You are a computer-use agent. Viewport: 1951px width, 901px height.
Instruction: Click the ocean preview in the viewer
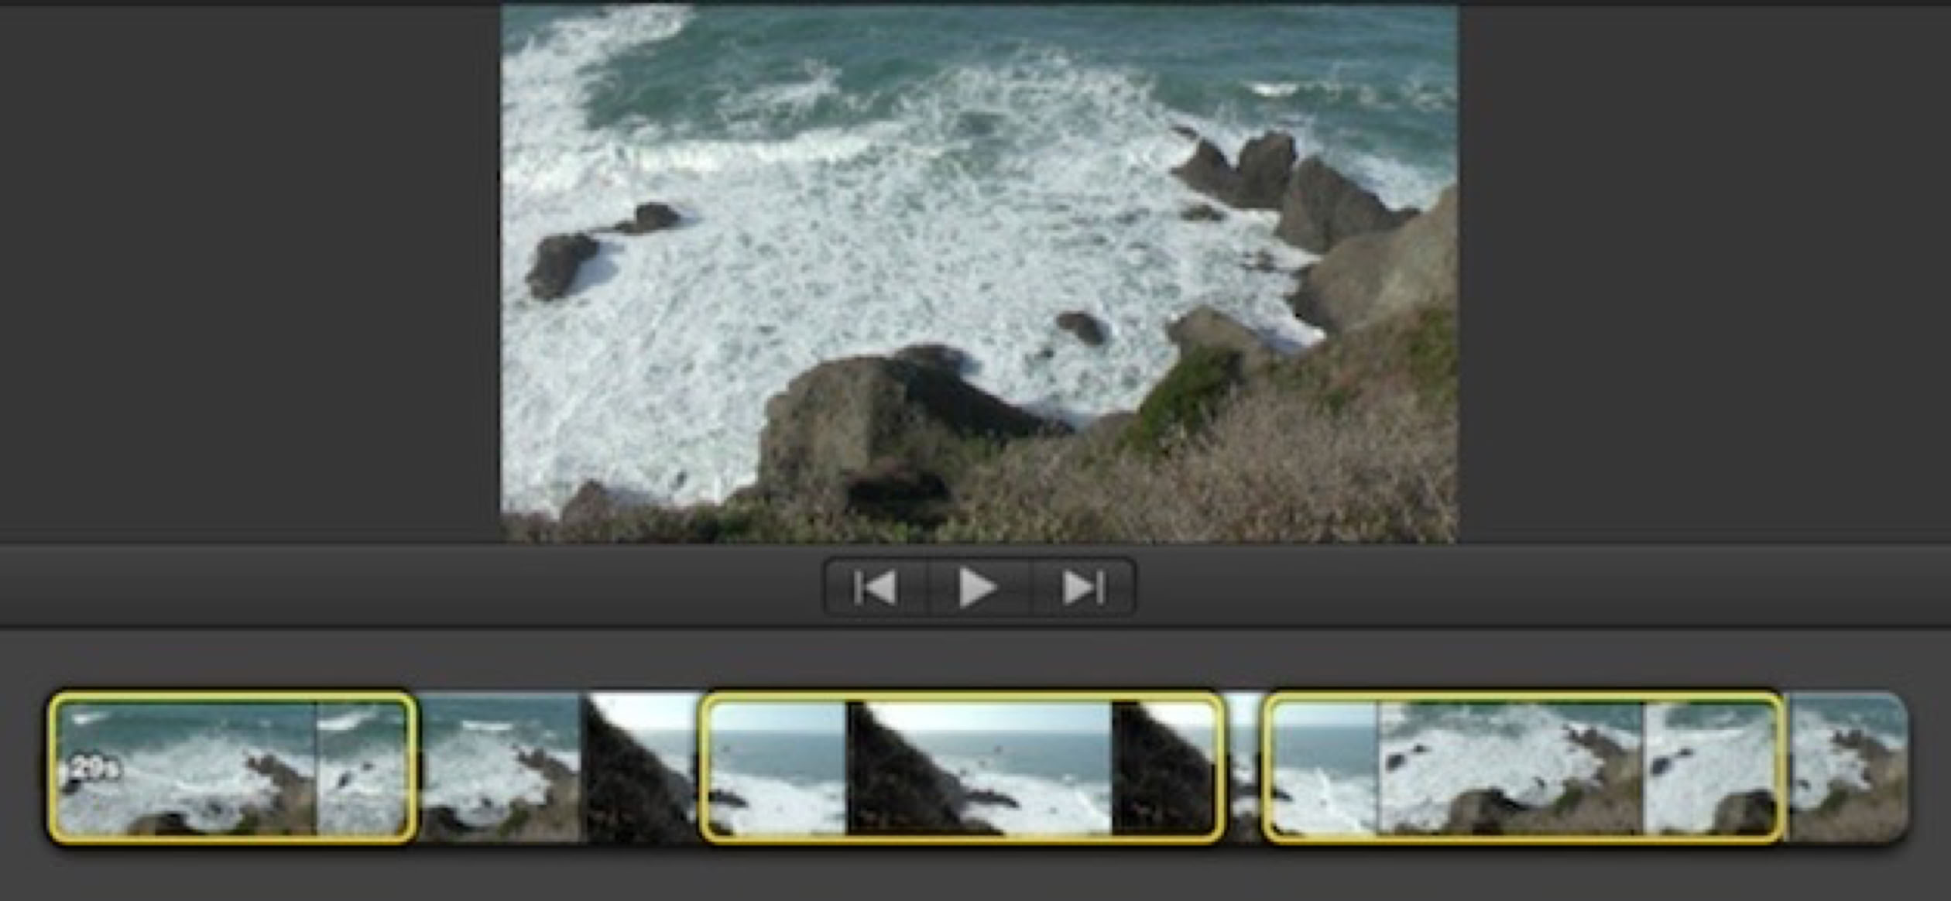coord(979,271)
